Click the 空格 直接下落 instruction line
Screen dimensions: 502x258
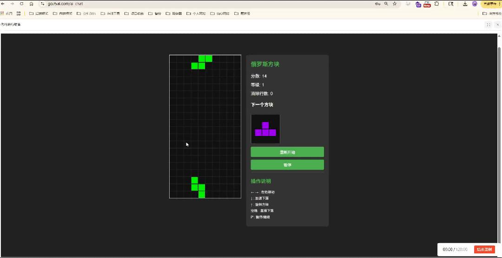click(262, 211)
